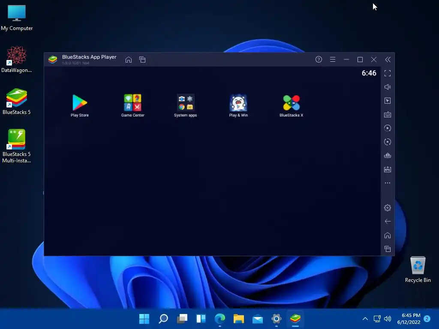Open Microsoft Edge from taskbar
The image size is (439, 329).
point(220,319)
